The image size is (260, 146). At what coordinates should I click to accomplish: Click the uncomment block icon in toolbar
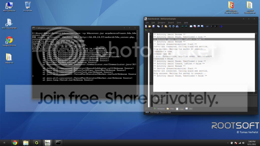186,26
